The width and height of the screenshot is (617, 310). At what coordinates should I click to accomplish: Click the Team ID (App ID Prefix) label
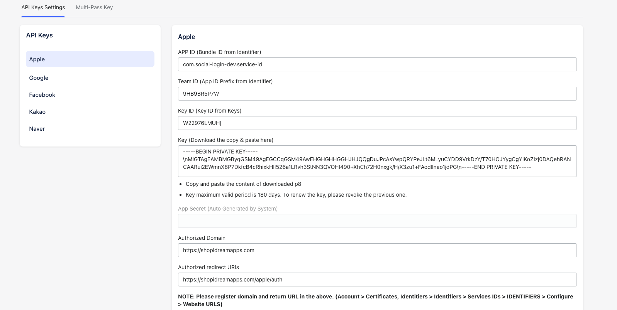point(225,81)
